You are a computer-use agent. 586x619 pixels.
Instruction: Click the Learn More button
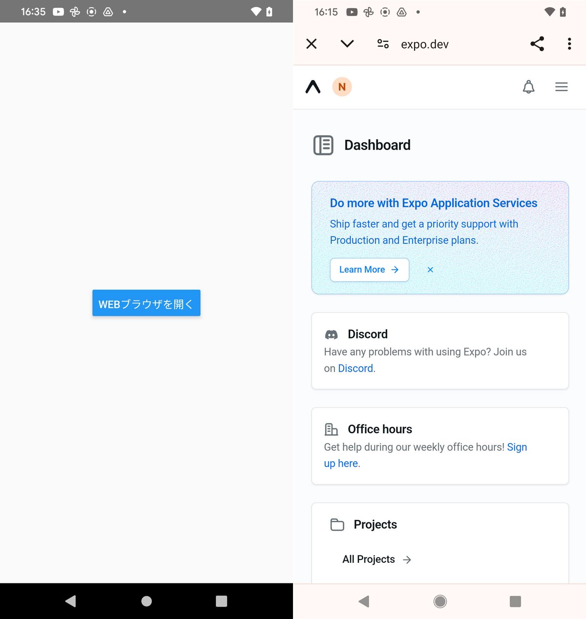[370, 270]
